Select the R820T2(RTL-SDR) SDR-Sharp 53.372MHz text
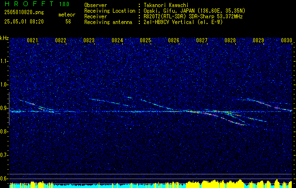 (193, 16)
